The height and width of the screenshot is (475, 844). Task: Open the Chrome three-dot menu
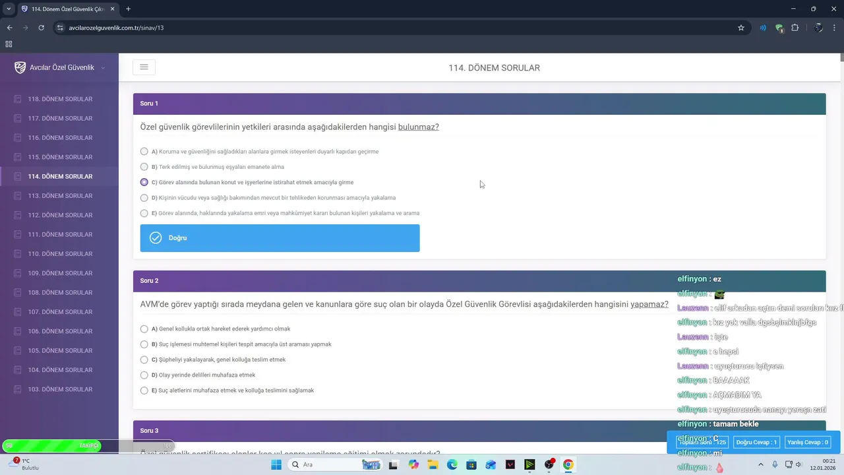[835, 28]
